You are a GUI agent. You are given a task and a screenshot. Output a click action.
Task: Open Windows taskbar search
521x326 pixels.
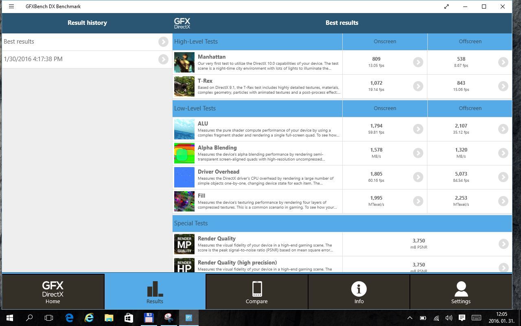[29, 318]
